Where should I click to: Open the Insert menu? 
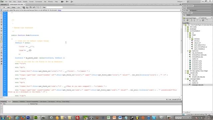coord(19,2)
